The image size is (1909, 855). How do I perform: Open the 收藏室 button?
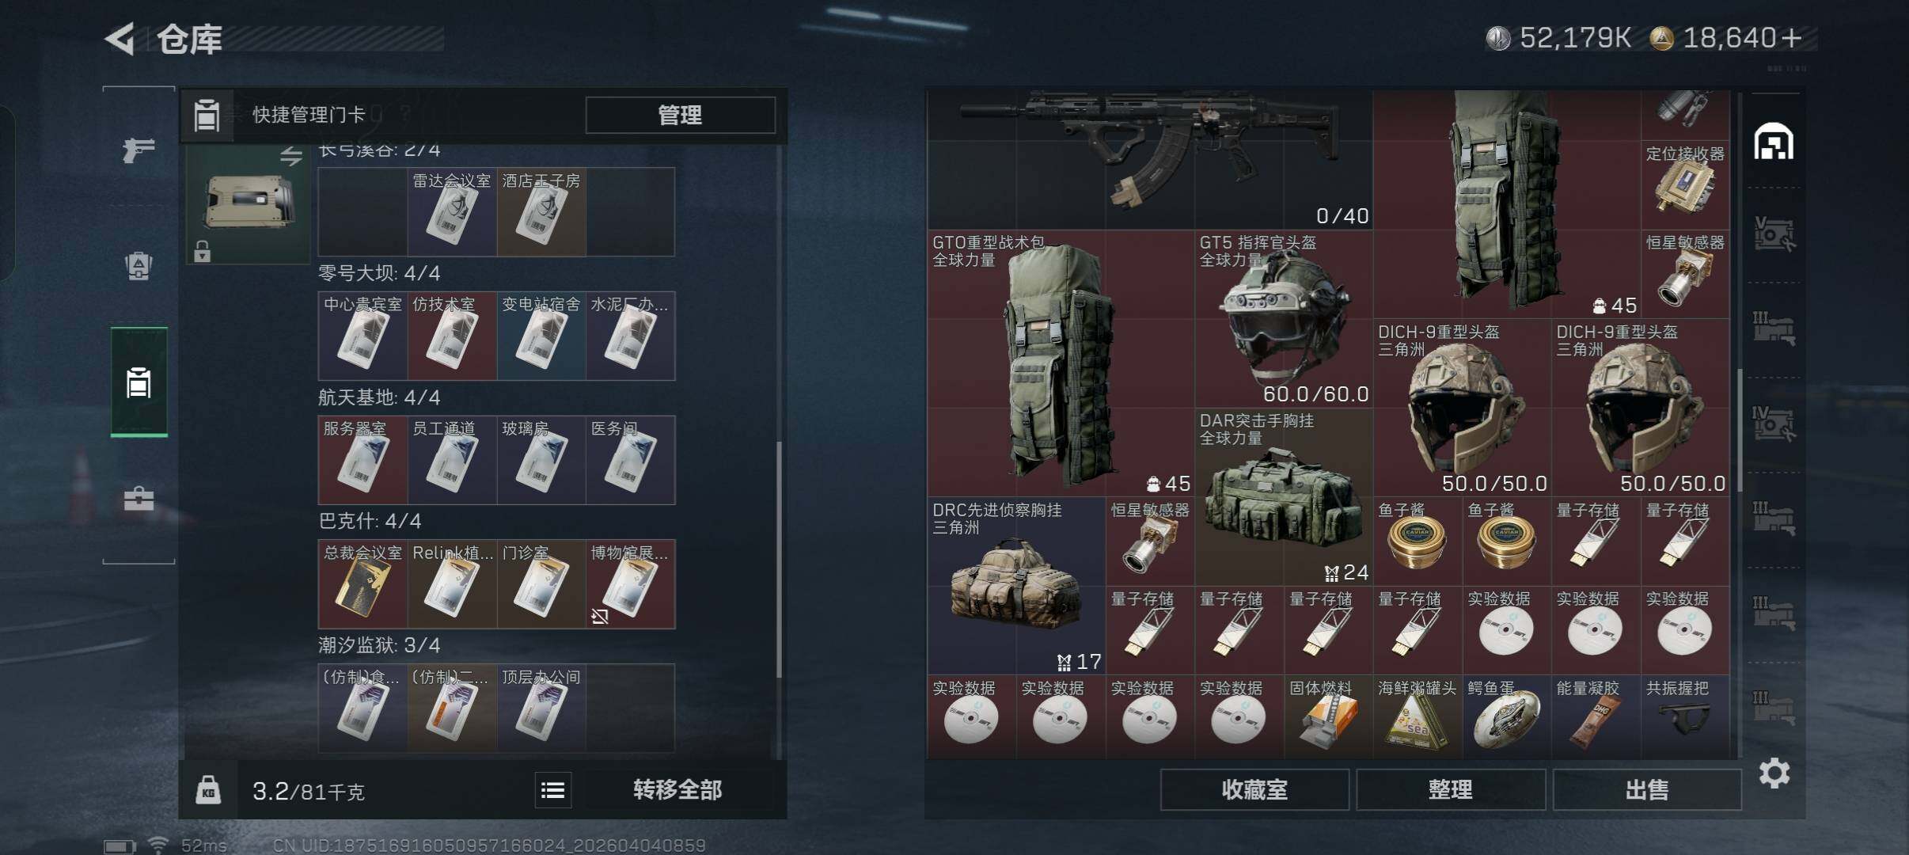click(x=1254, y=789)
